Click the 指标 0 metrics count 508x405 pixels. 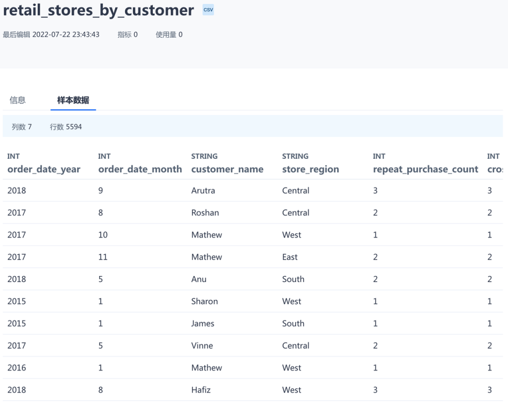click(x=127, y=35)
